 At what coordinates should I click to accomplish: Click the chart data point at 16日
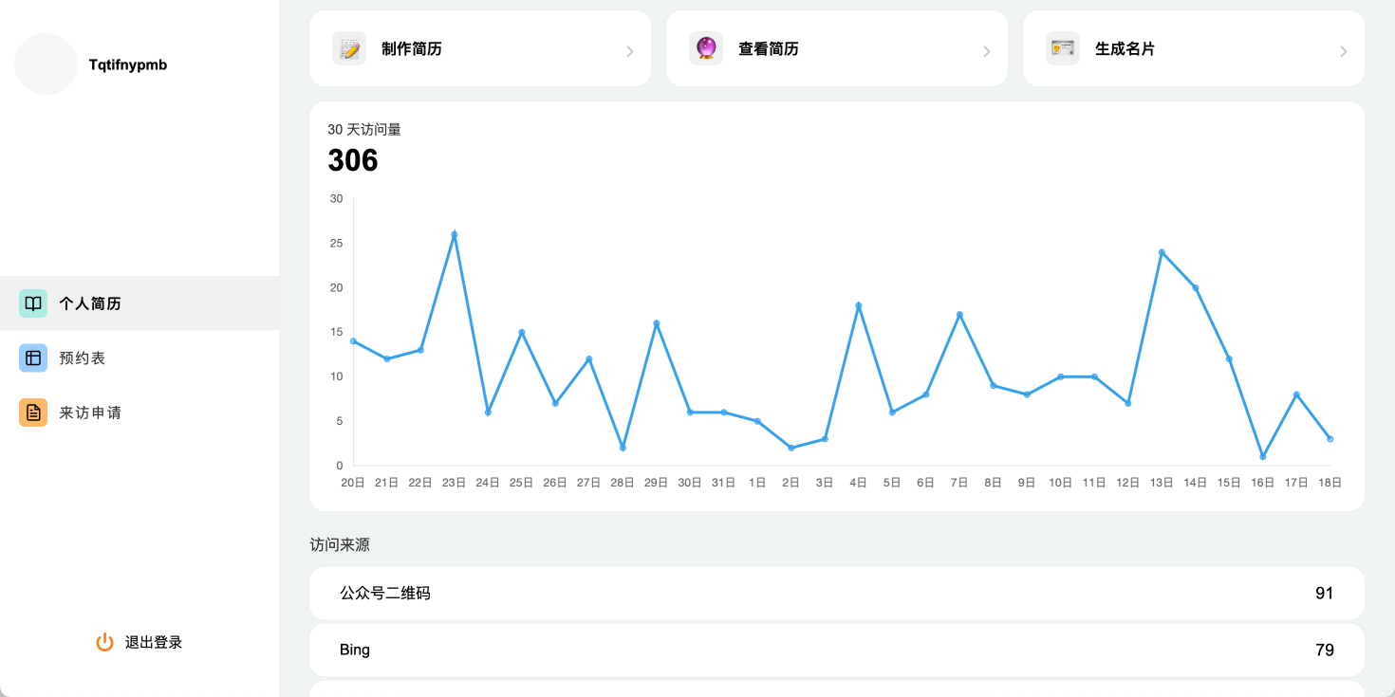1262,457
